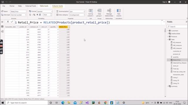The height and width of the screenshot is (105, 188).
Task: Open the File menu
Action: coord(4,6)
